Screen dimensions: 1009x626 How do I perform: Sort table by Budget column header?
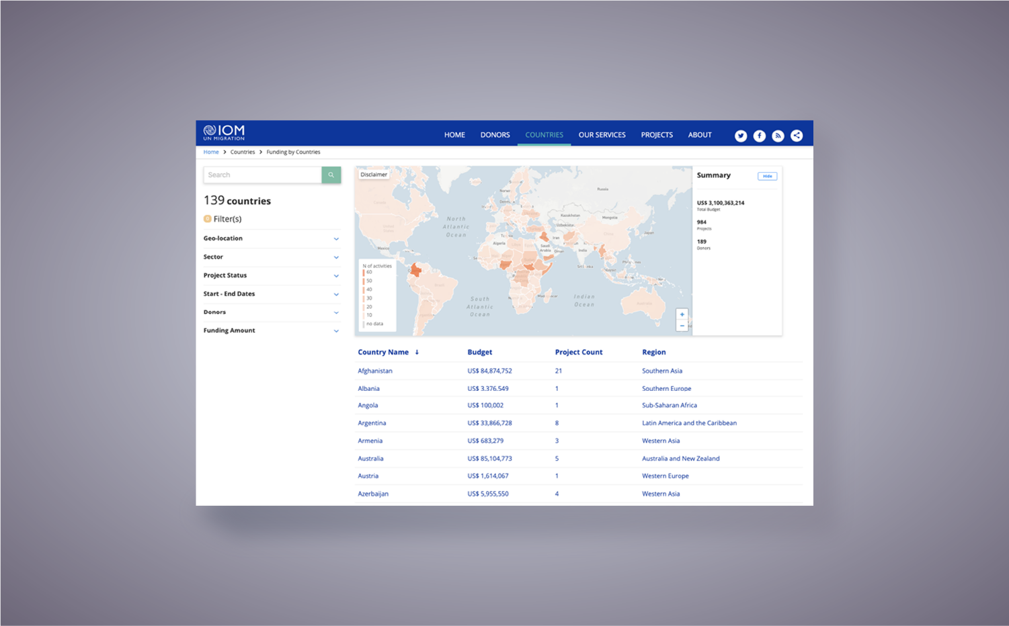[x=480, y=352]
